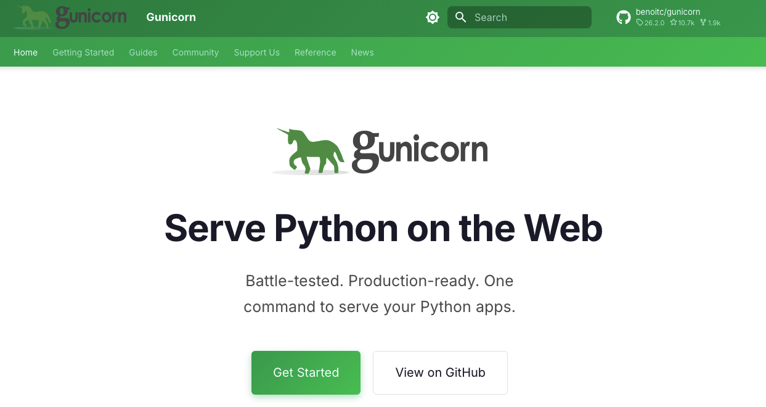Click the search magnifier icon
The width and height of the screenshot is (766, 407).
click(x=460, y=17)
